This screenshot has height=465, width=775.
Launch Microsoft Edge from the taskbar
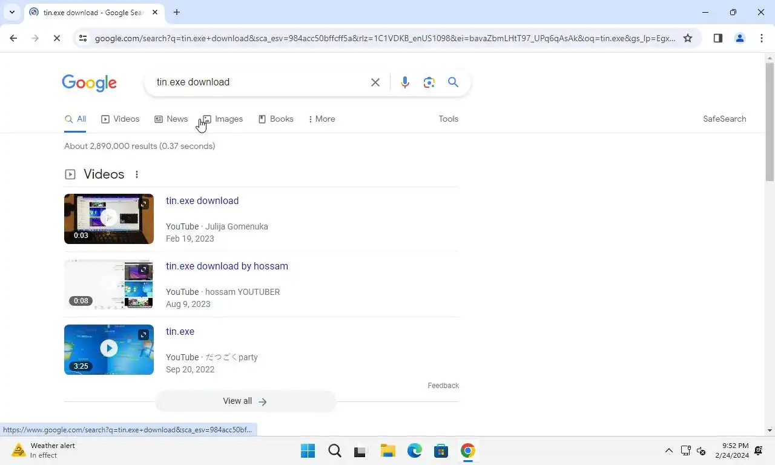coord(414,450)
